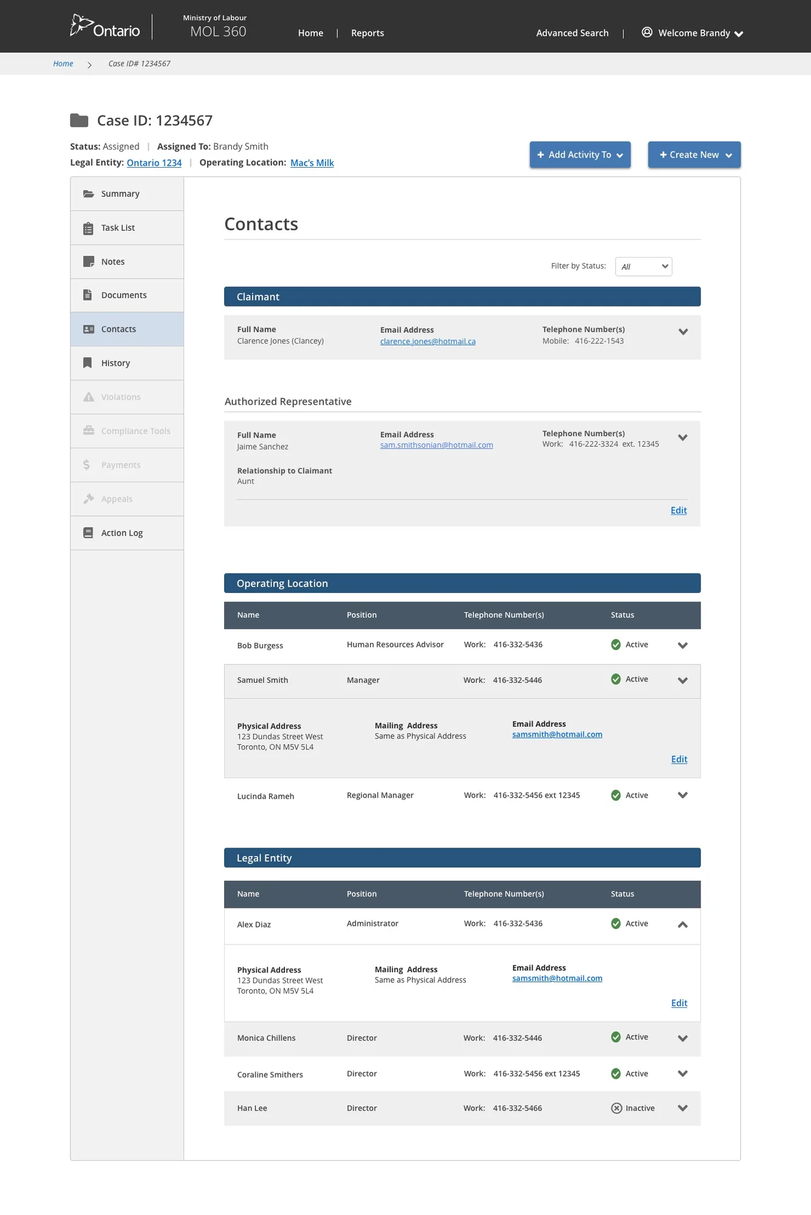Click the Operating Location section header
Screen dimensions: 811x1215
[462, 583]
